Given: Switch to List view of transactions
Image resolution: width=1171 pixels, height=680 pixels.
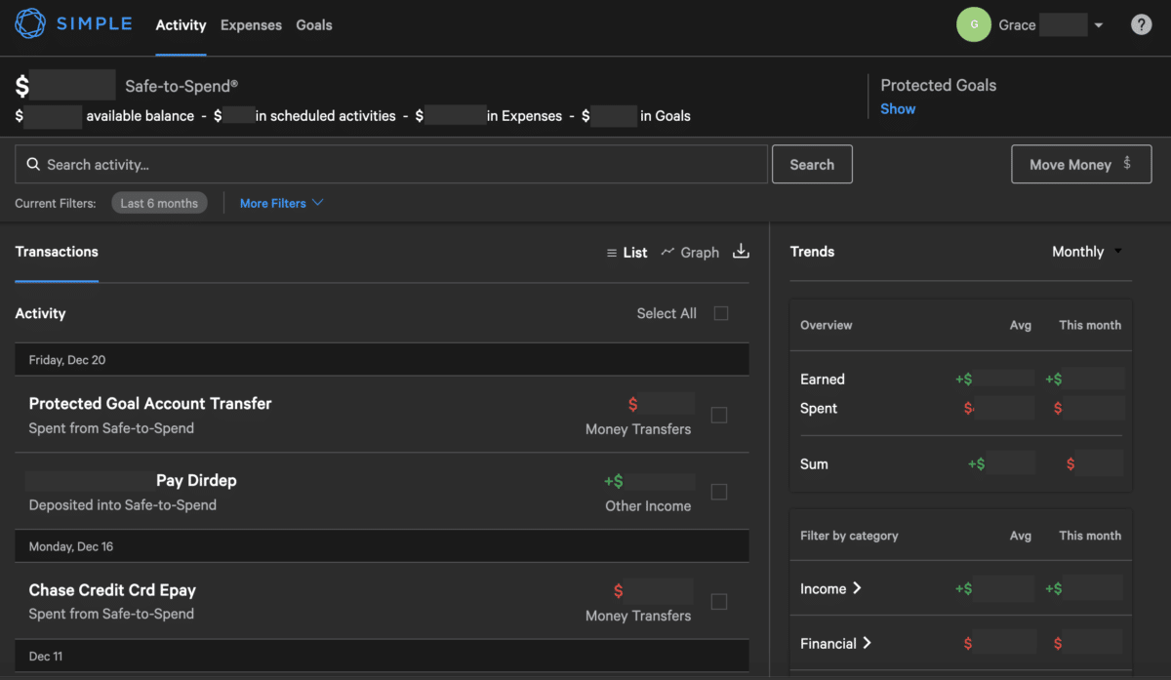Looking at the screenshot, I should (626, 252).
